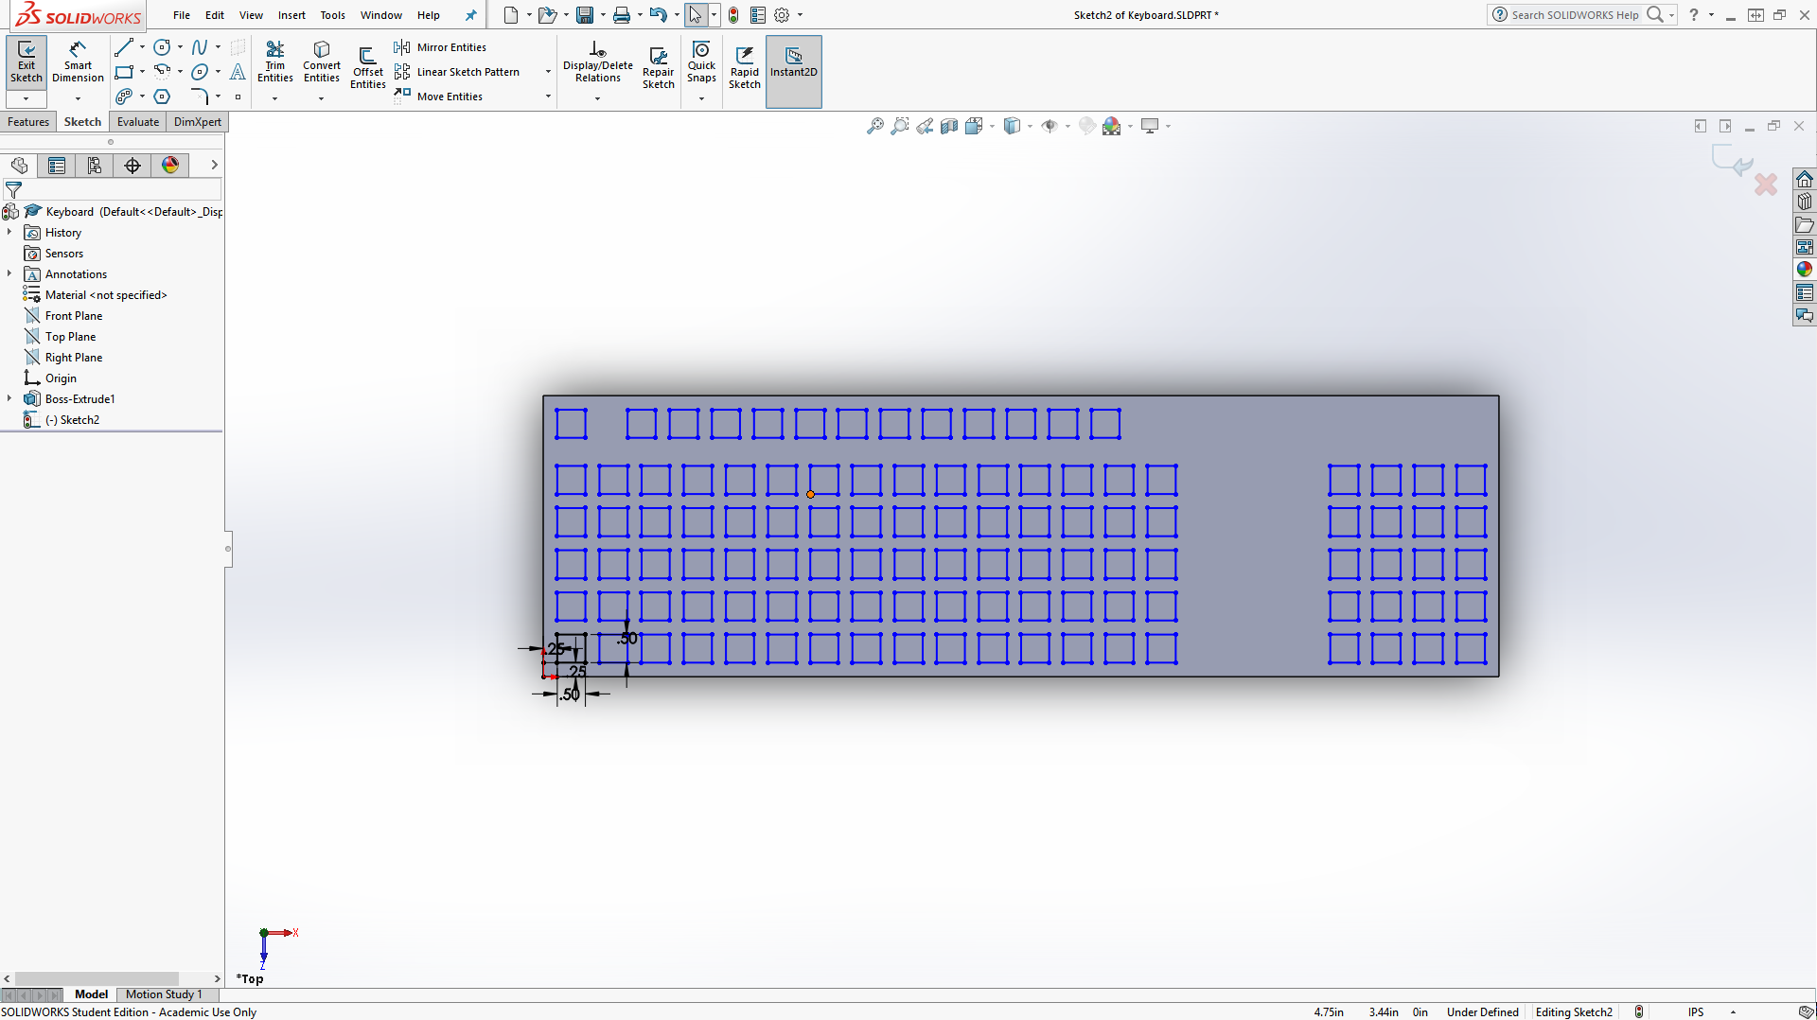
Task: Click the Edit Appearance color sphere icon
Action: [x=1112, y=126]
